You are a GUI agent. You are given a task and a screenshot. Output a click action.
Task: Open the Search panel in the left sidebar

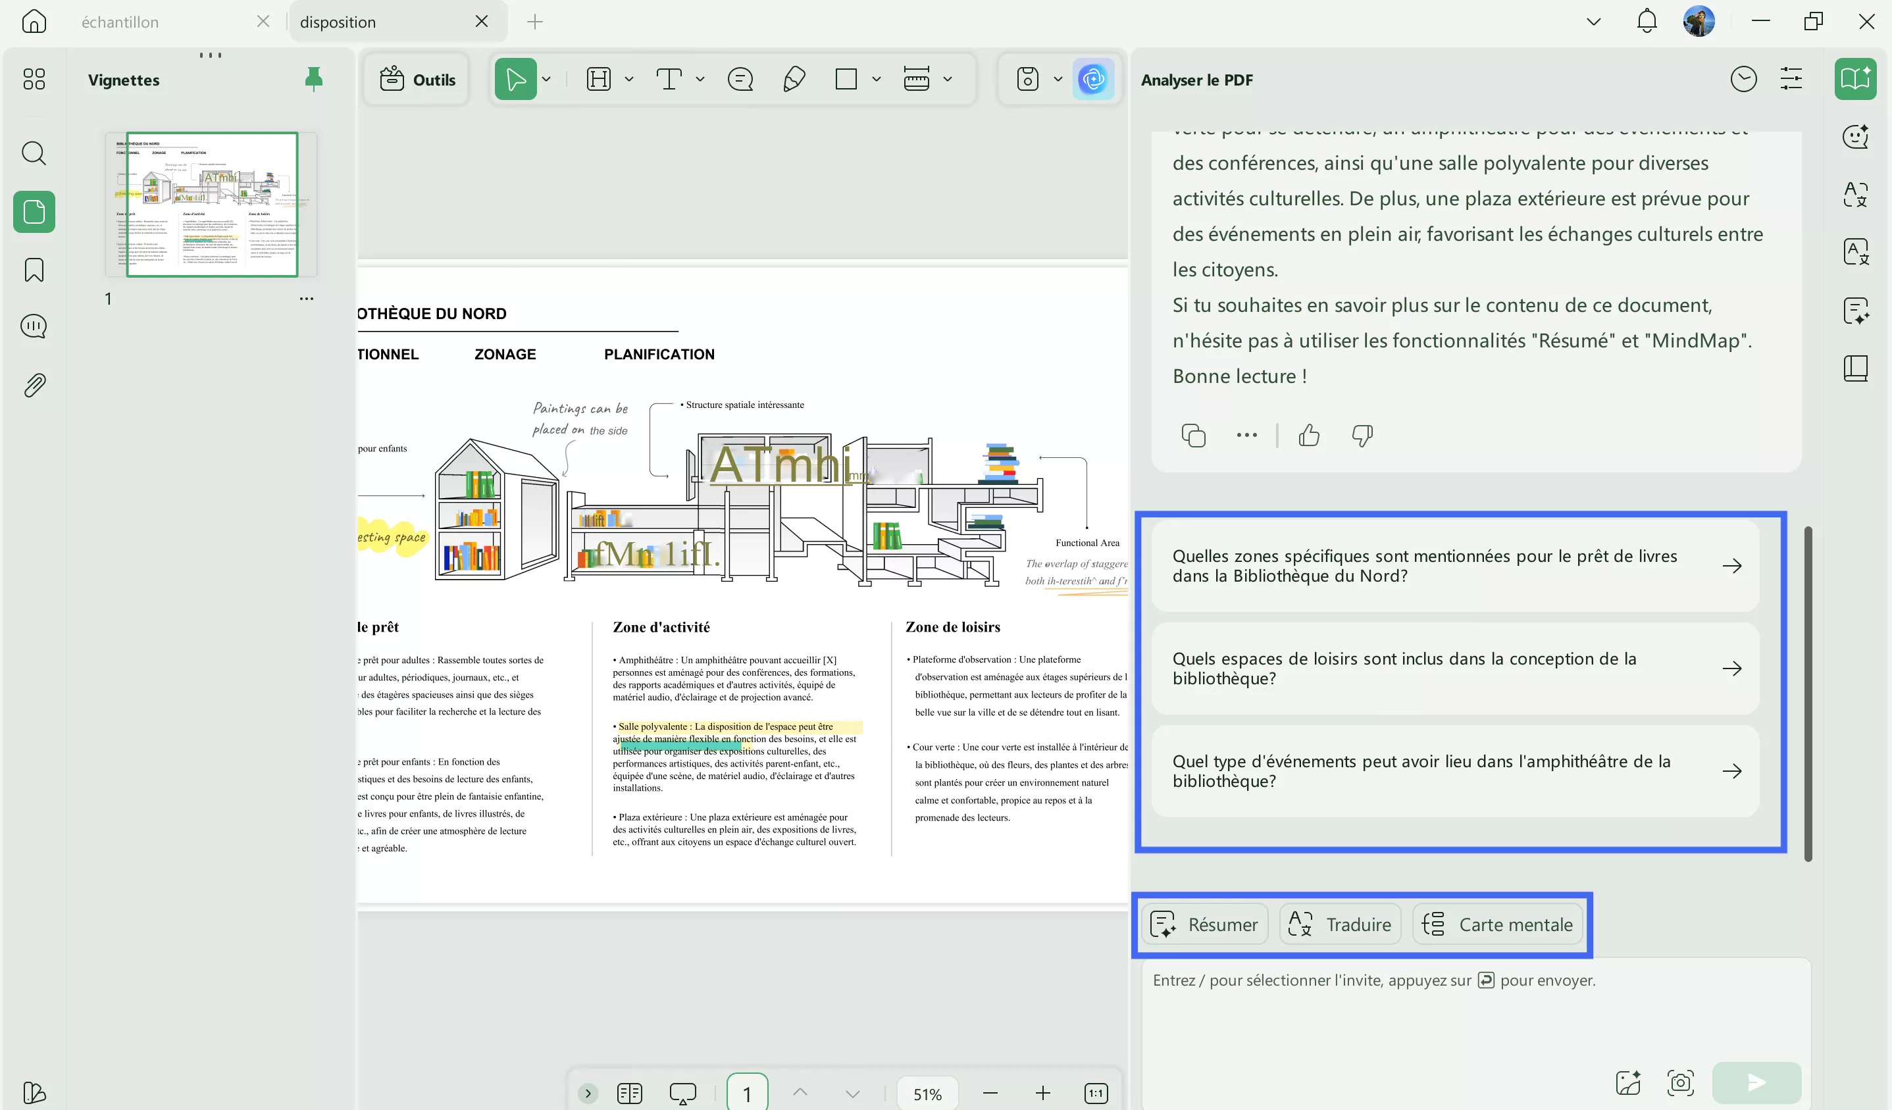coord(34,154)
